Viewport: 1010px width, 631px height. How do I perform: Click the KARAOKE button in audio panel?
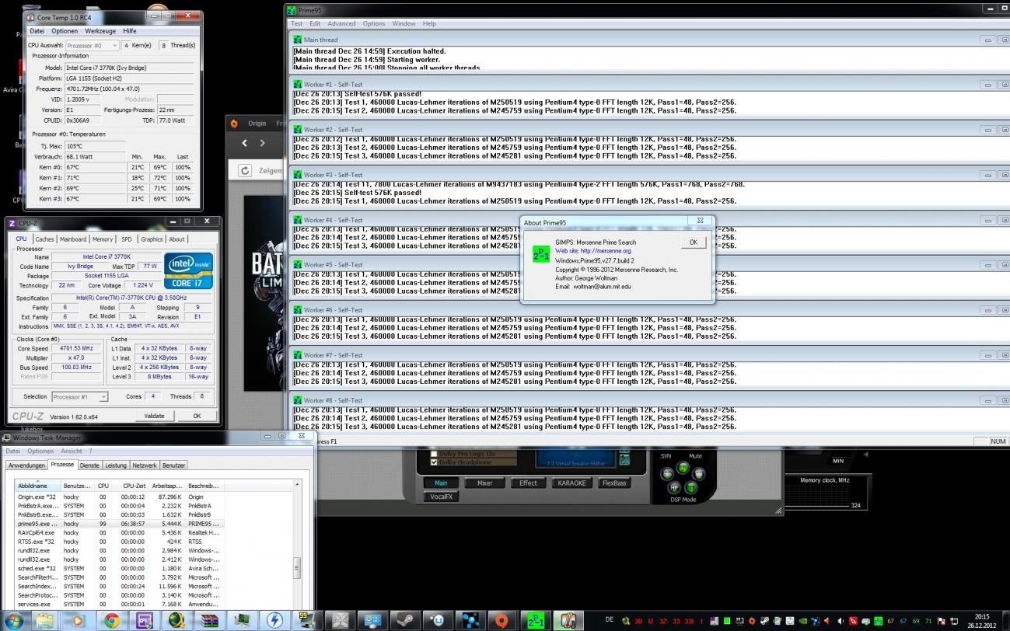click(x=572, y=483)
